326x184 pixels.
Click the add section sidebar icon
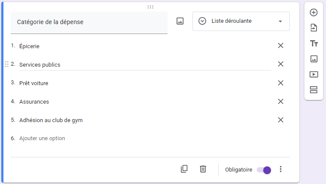point(314,90)
